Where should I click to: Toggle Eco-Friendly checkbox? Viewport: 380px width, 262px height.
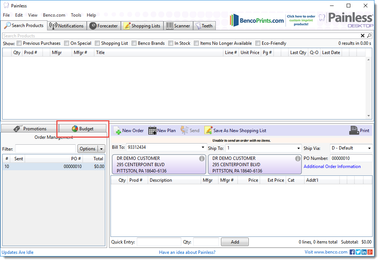tap(258, 43)
